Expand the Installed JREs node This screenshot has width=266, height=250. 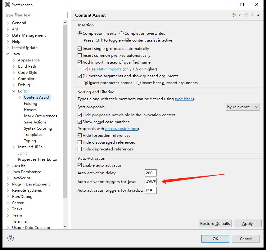coord(14,147)
